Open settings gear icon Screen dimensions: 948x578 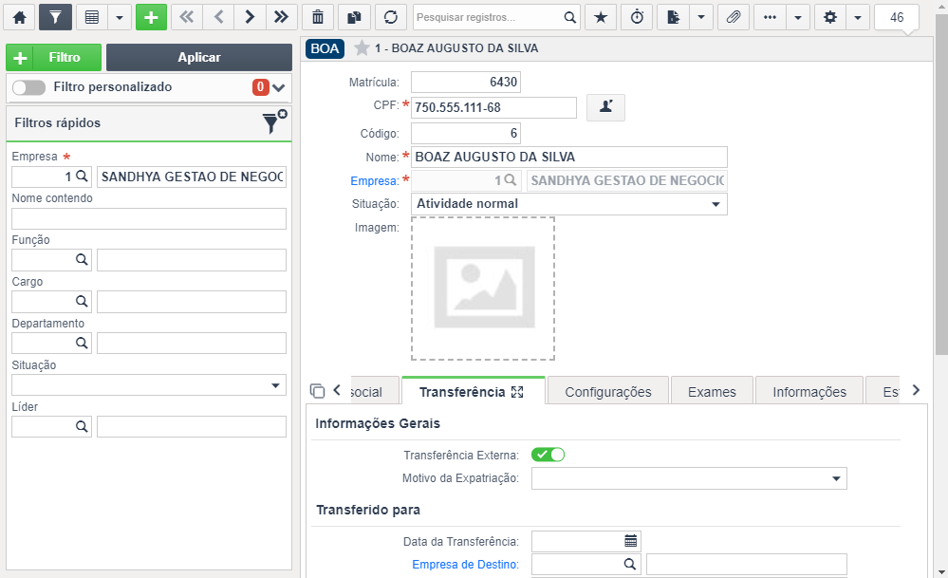[x=830, y=17]
